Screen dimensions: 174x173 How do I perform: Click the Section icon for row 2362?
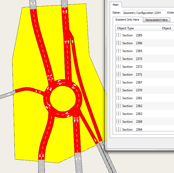[x=119, y=106]
